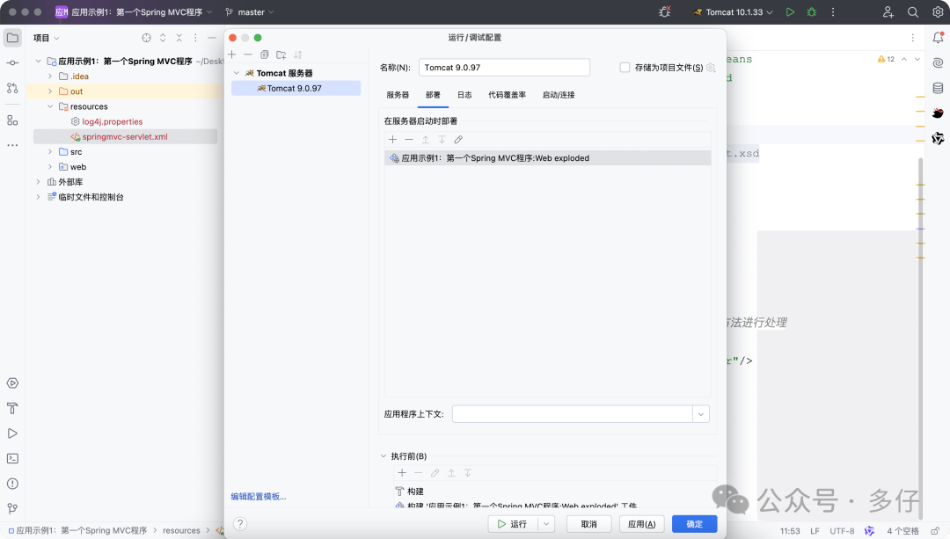This screenshot has width=950, height=539.
Task: Click the project panel close X icon
Action: (x=179, y=38)
